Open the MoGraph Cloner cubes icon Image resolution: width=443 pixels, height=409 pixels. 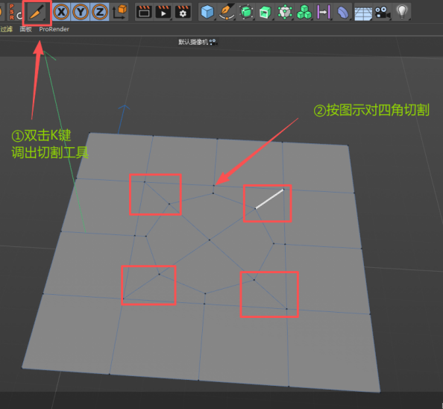pyautogui.click(x=304, y=12)
